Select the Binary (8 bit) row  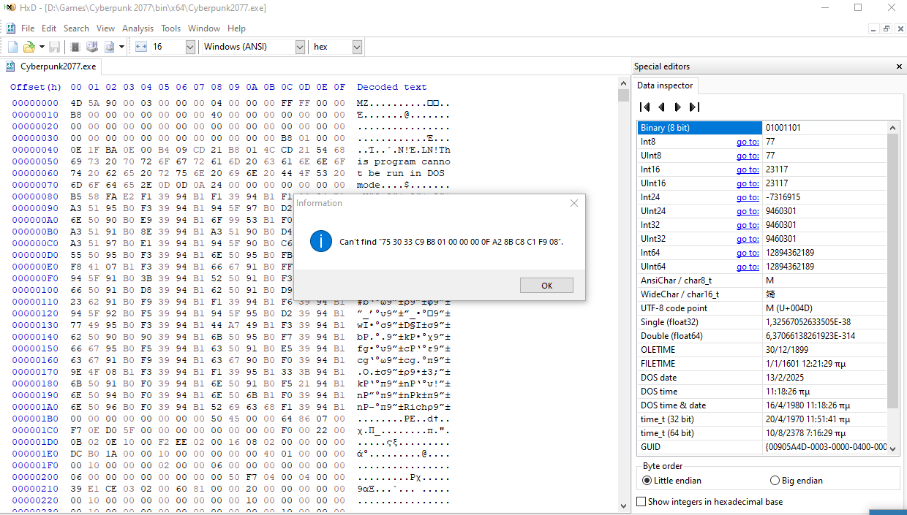(x=762, y=128)
